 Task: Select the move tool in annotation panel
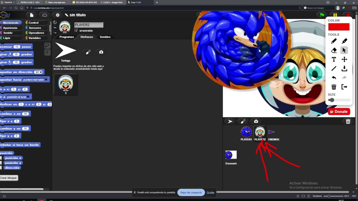pos(344,59)
